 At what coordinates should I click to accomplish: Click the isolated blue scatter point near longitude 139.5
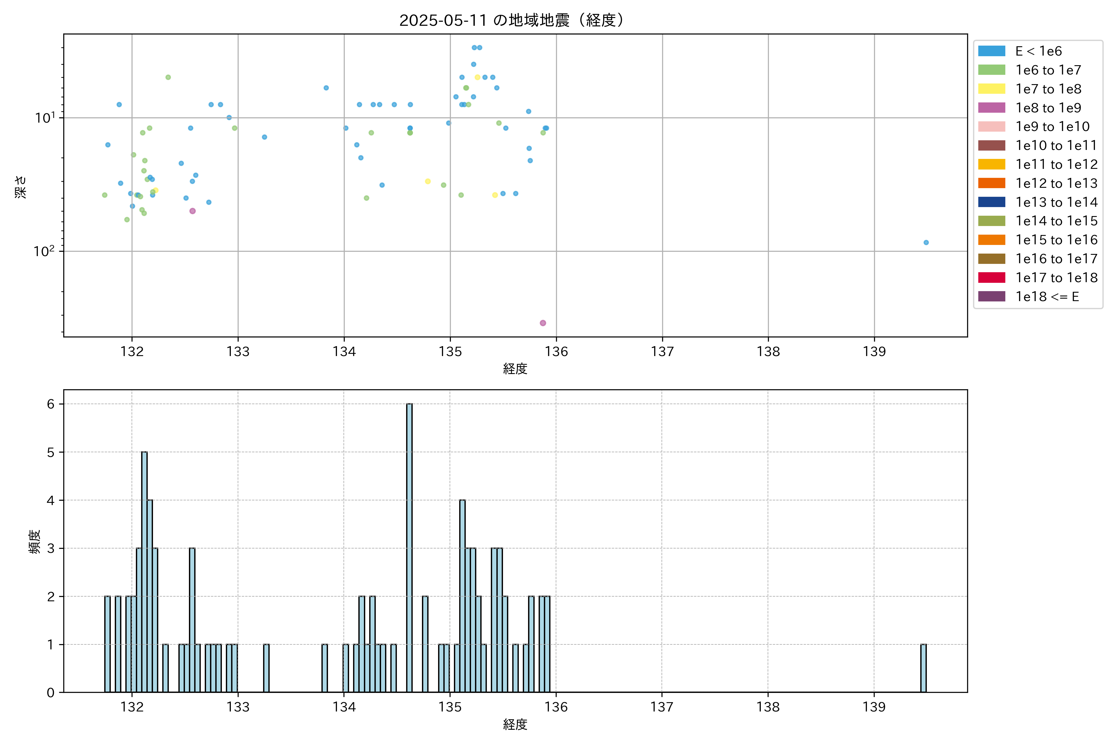(x=926, y=243)
